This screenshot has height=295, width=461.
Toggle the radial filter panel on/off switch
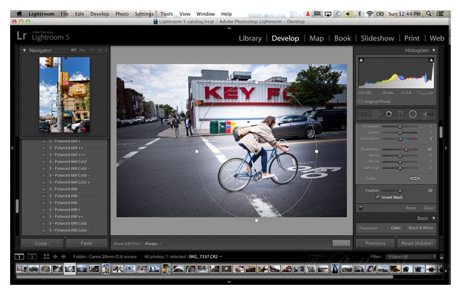pyautogui.click(x=361, y=208)
